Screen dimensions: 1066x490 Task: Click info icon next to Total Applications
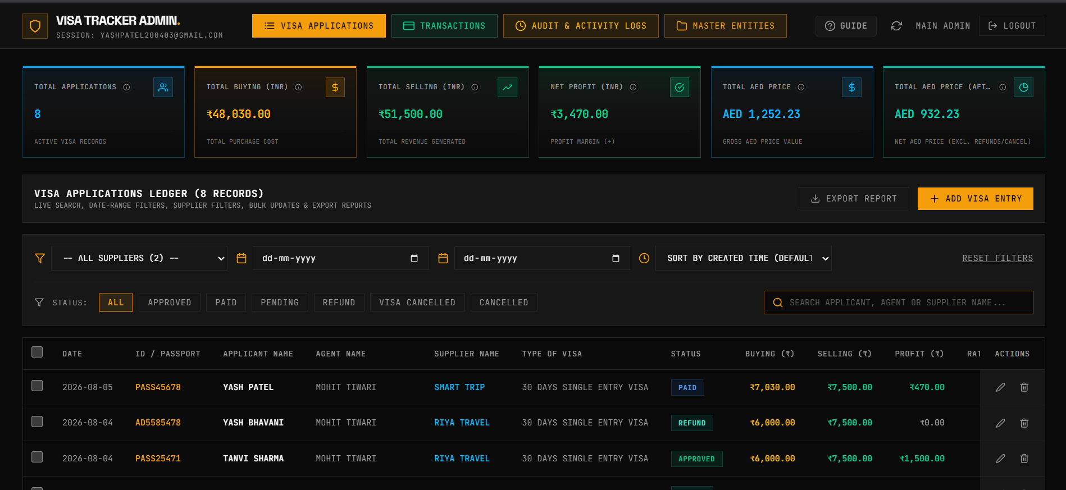click(x=126, y=87)
